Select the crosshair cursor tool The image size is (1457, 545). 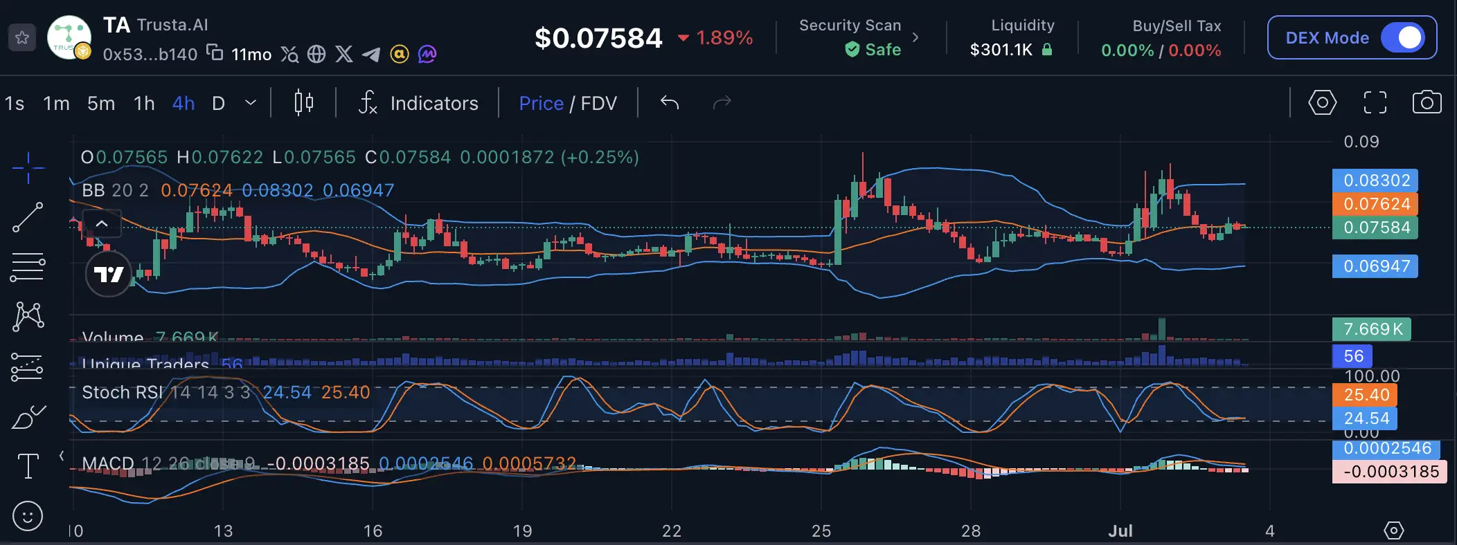click(x=28, y=167)
